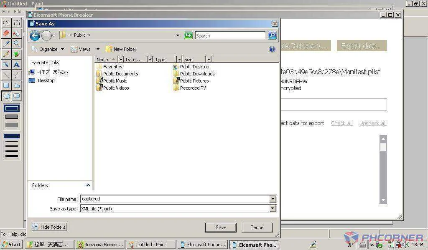Image resolution: width=428 pixels, height=250 pixels.
Task: Open the Recorded TV folder
Action: click(189, 88)
